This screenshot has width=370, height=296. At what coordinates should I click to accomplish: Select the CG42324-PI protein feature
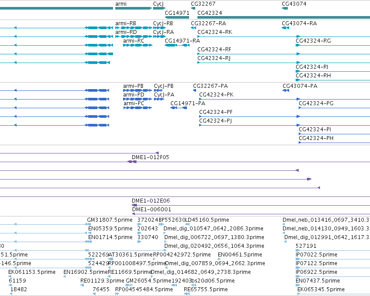[x=334, y=134]
